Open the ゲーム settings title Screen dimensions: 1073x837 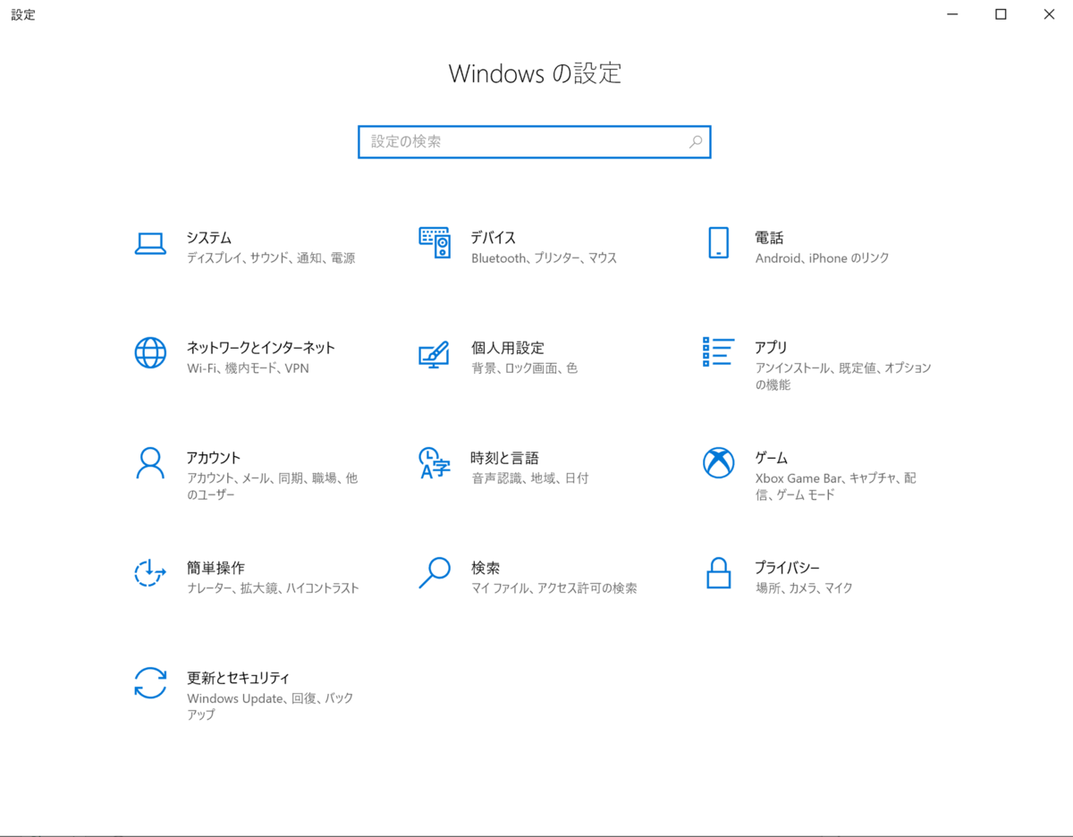click(771, 458)
